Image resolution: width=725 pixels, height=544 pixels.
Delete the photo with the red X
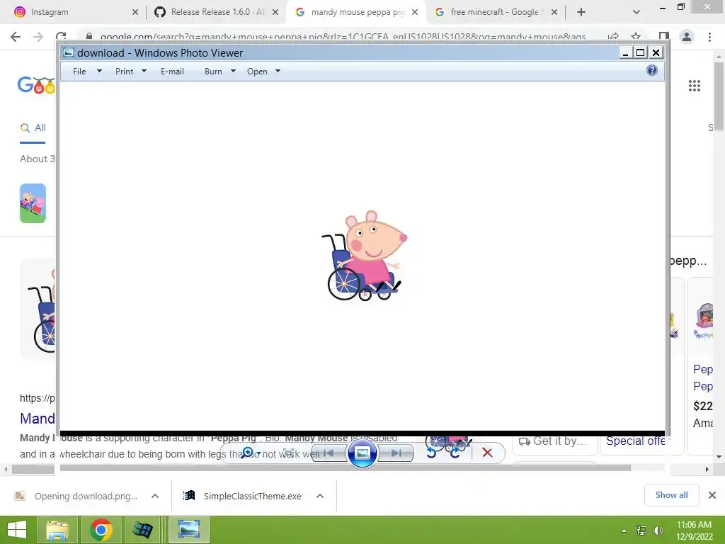click(x=487, y=453)
